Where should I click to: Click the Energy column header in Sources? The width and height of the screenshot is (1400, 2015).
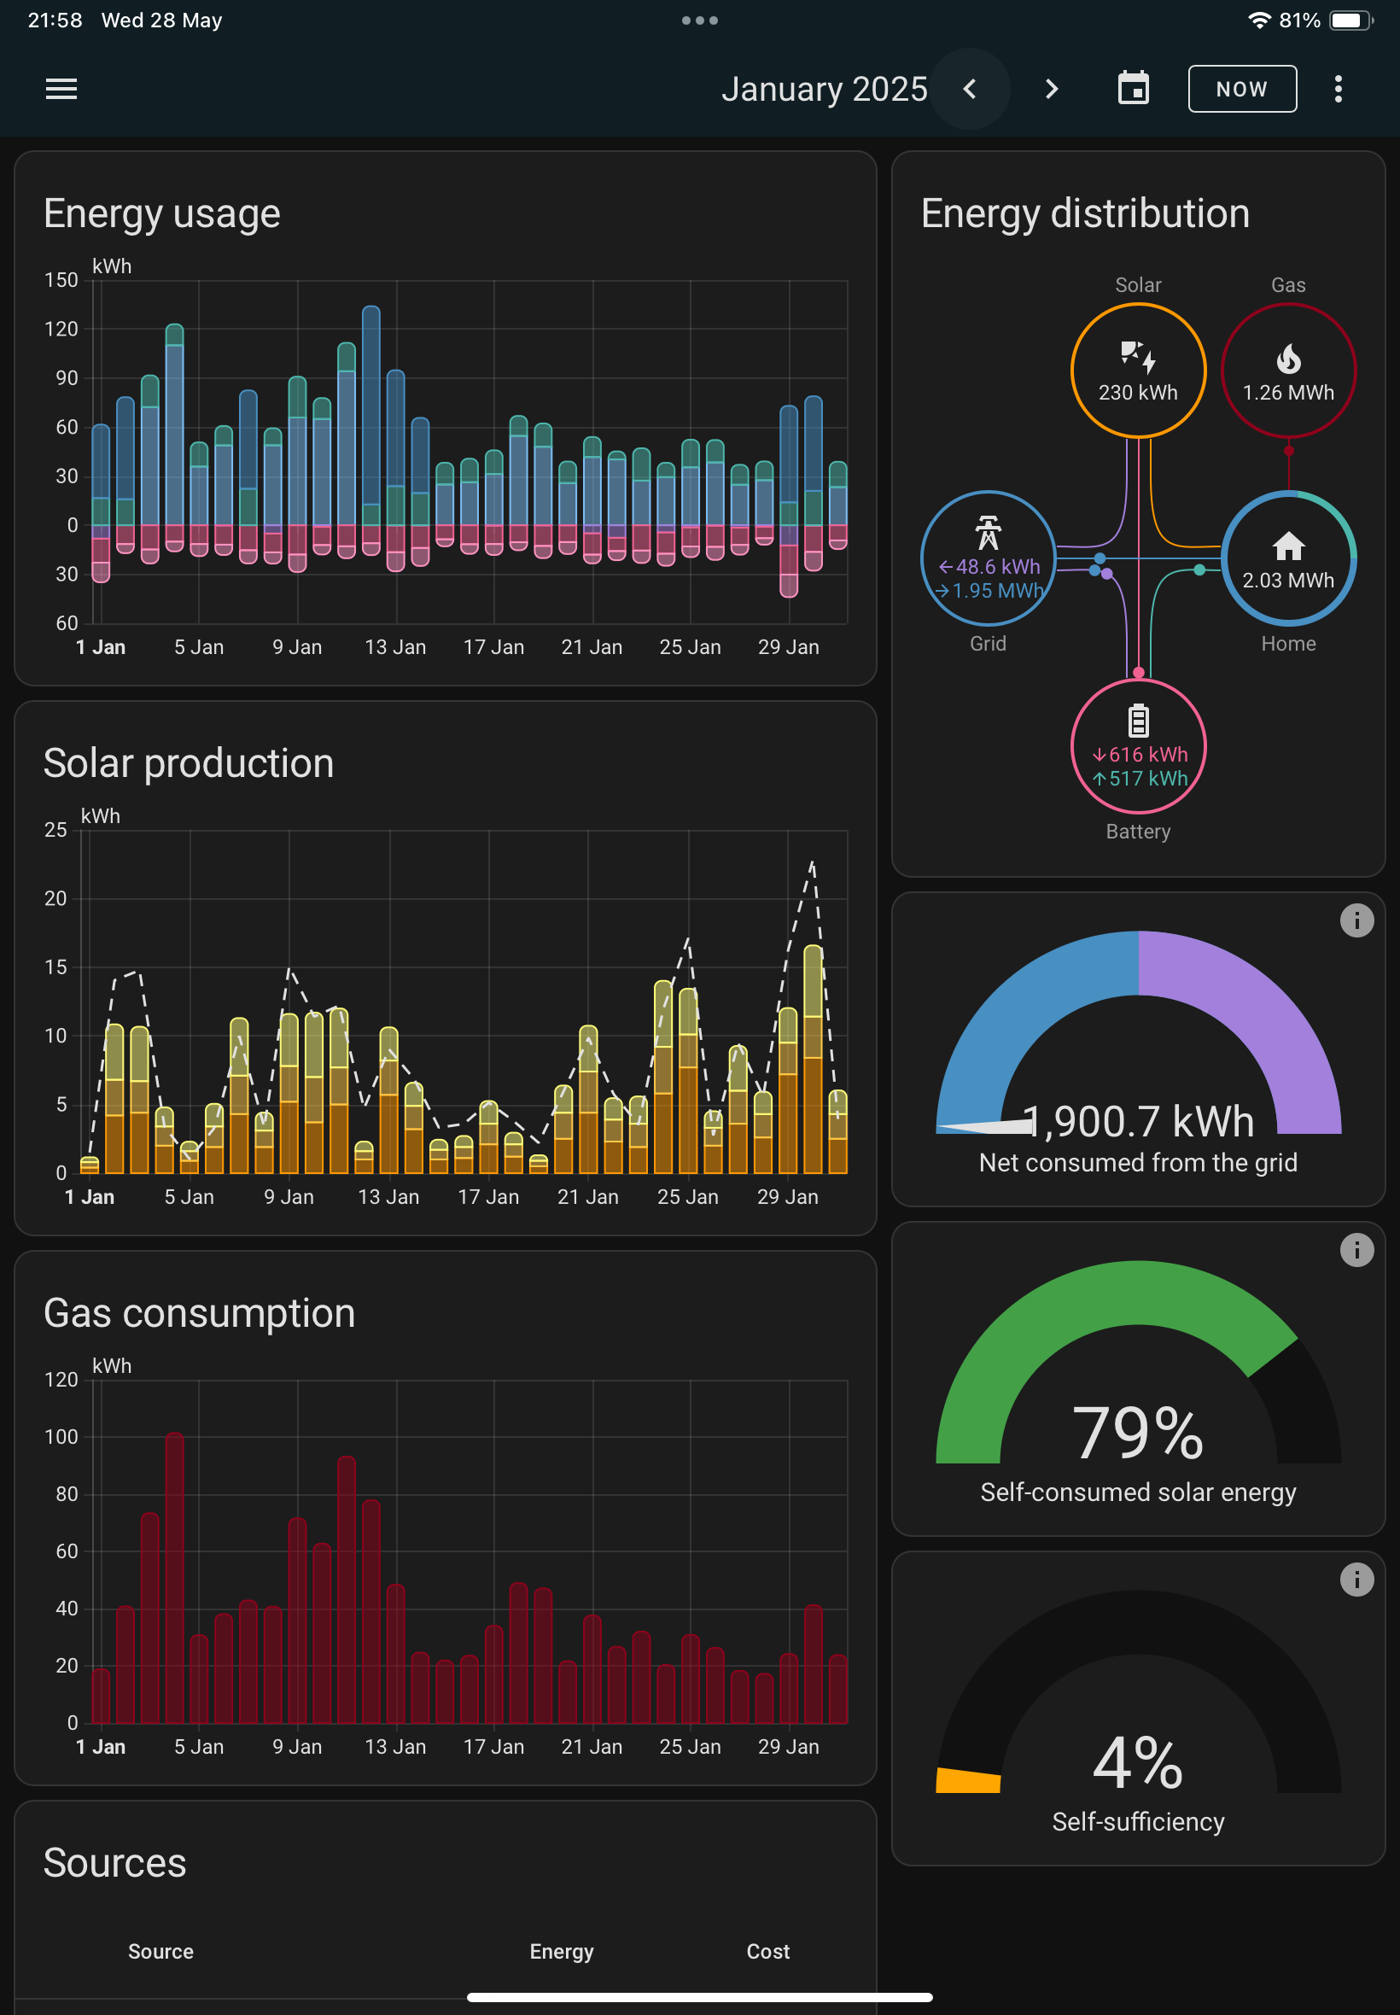tap(562, 1951)
